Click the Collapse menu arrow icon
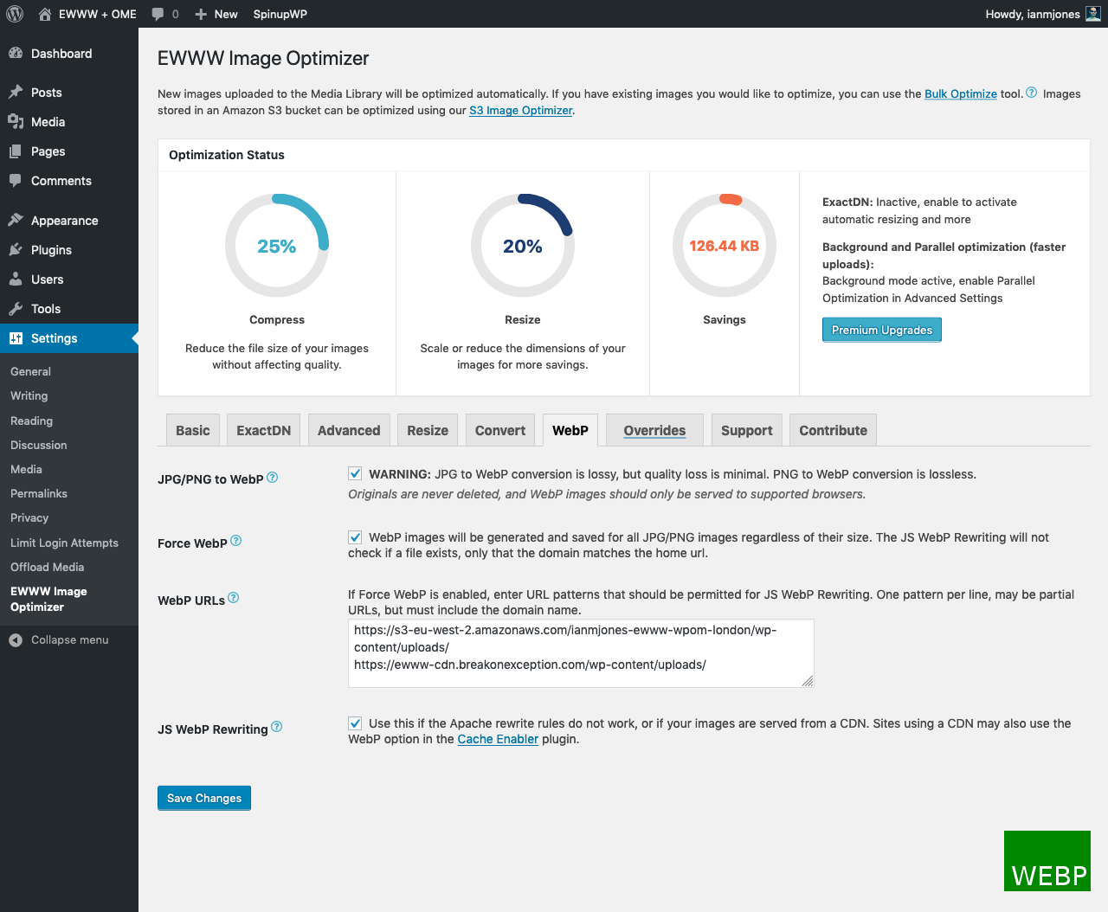This screenshot has height=912, width=1108. pos(16,640)
